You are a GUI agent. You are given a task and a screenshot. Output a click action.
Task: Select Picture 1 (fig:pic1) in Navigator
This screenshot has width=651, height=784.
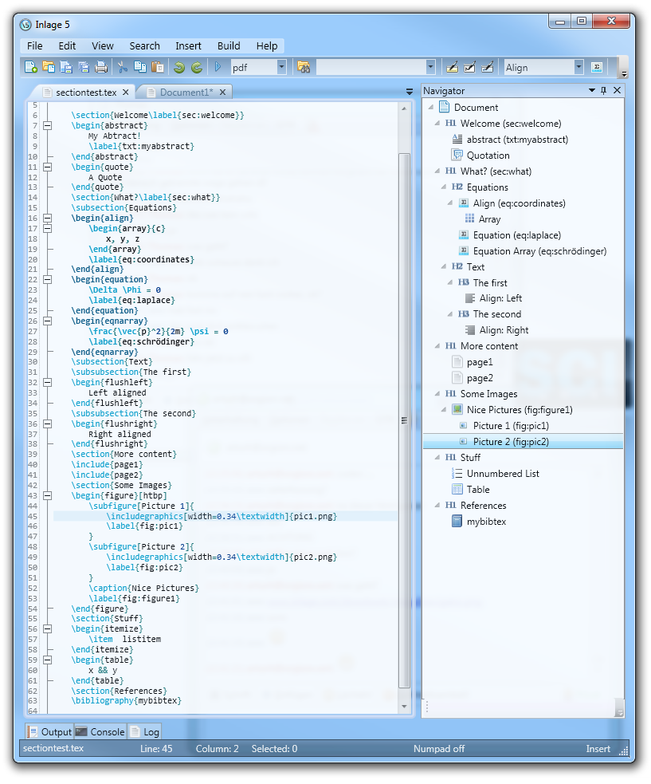[x=511, y=426]
